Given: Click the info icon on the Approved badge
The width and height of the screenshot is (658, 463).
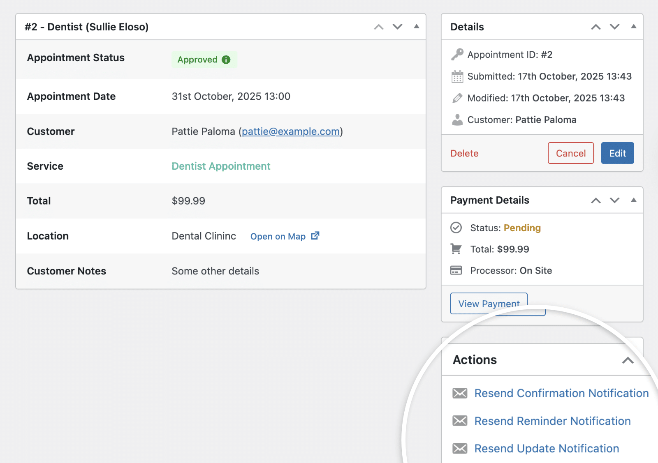Looking at the screenshot, I should 225,60.
